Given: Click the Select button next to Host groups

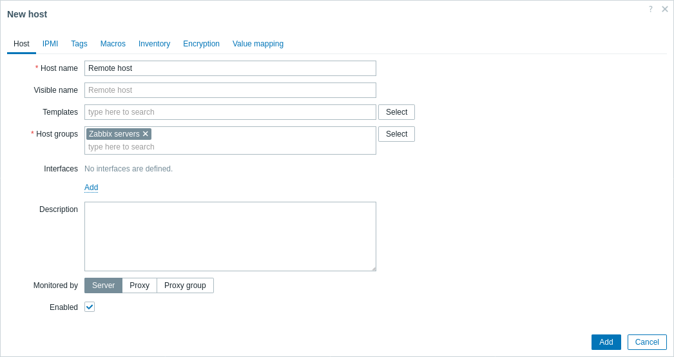Looking at the screenshot, I should click(x=397, y=134).
